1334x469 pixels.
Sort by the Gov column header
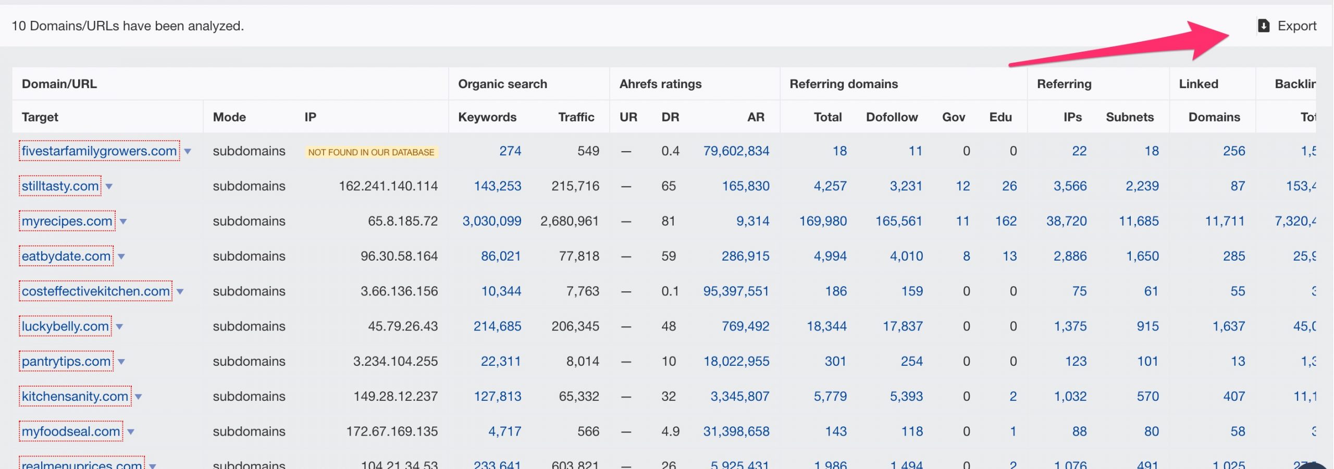click(x=954, y=117)
